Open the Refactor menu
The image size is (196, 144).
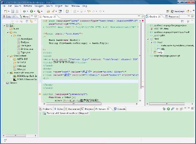28,6
